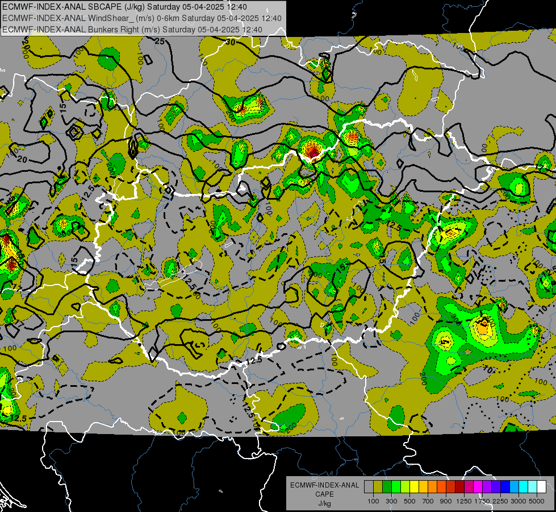556x512 pixels.
Task: Click the 3000 tick label in the legend
Action: 519,501
